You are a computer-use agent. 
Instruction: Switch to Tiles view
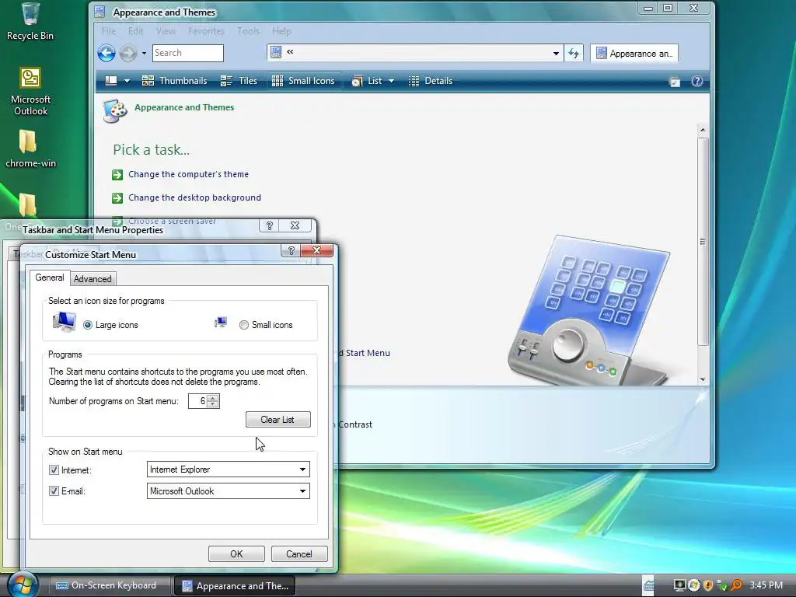coord(239,81)
